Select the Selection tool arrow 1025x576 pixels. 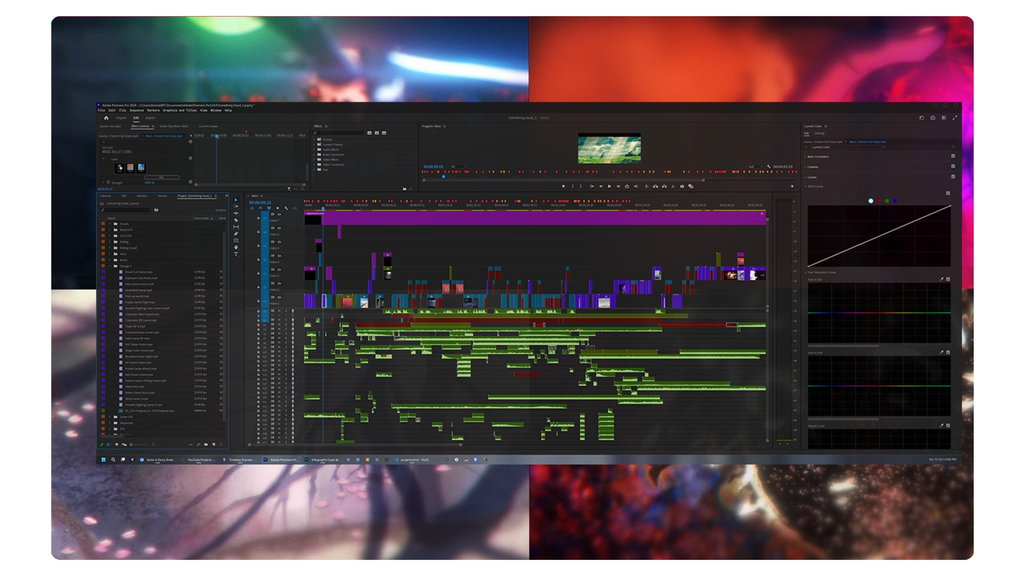(236, 200)
